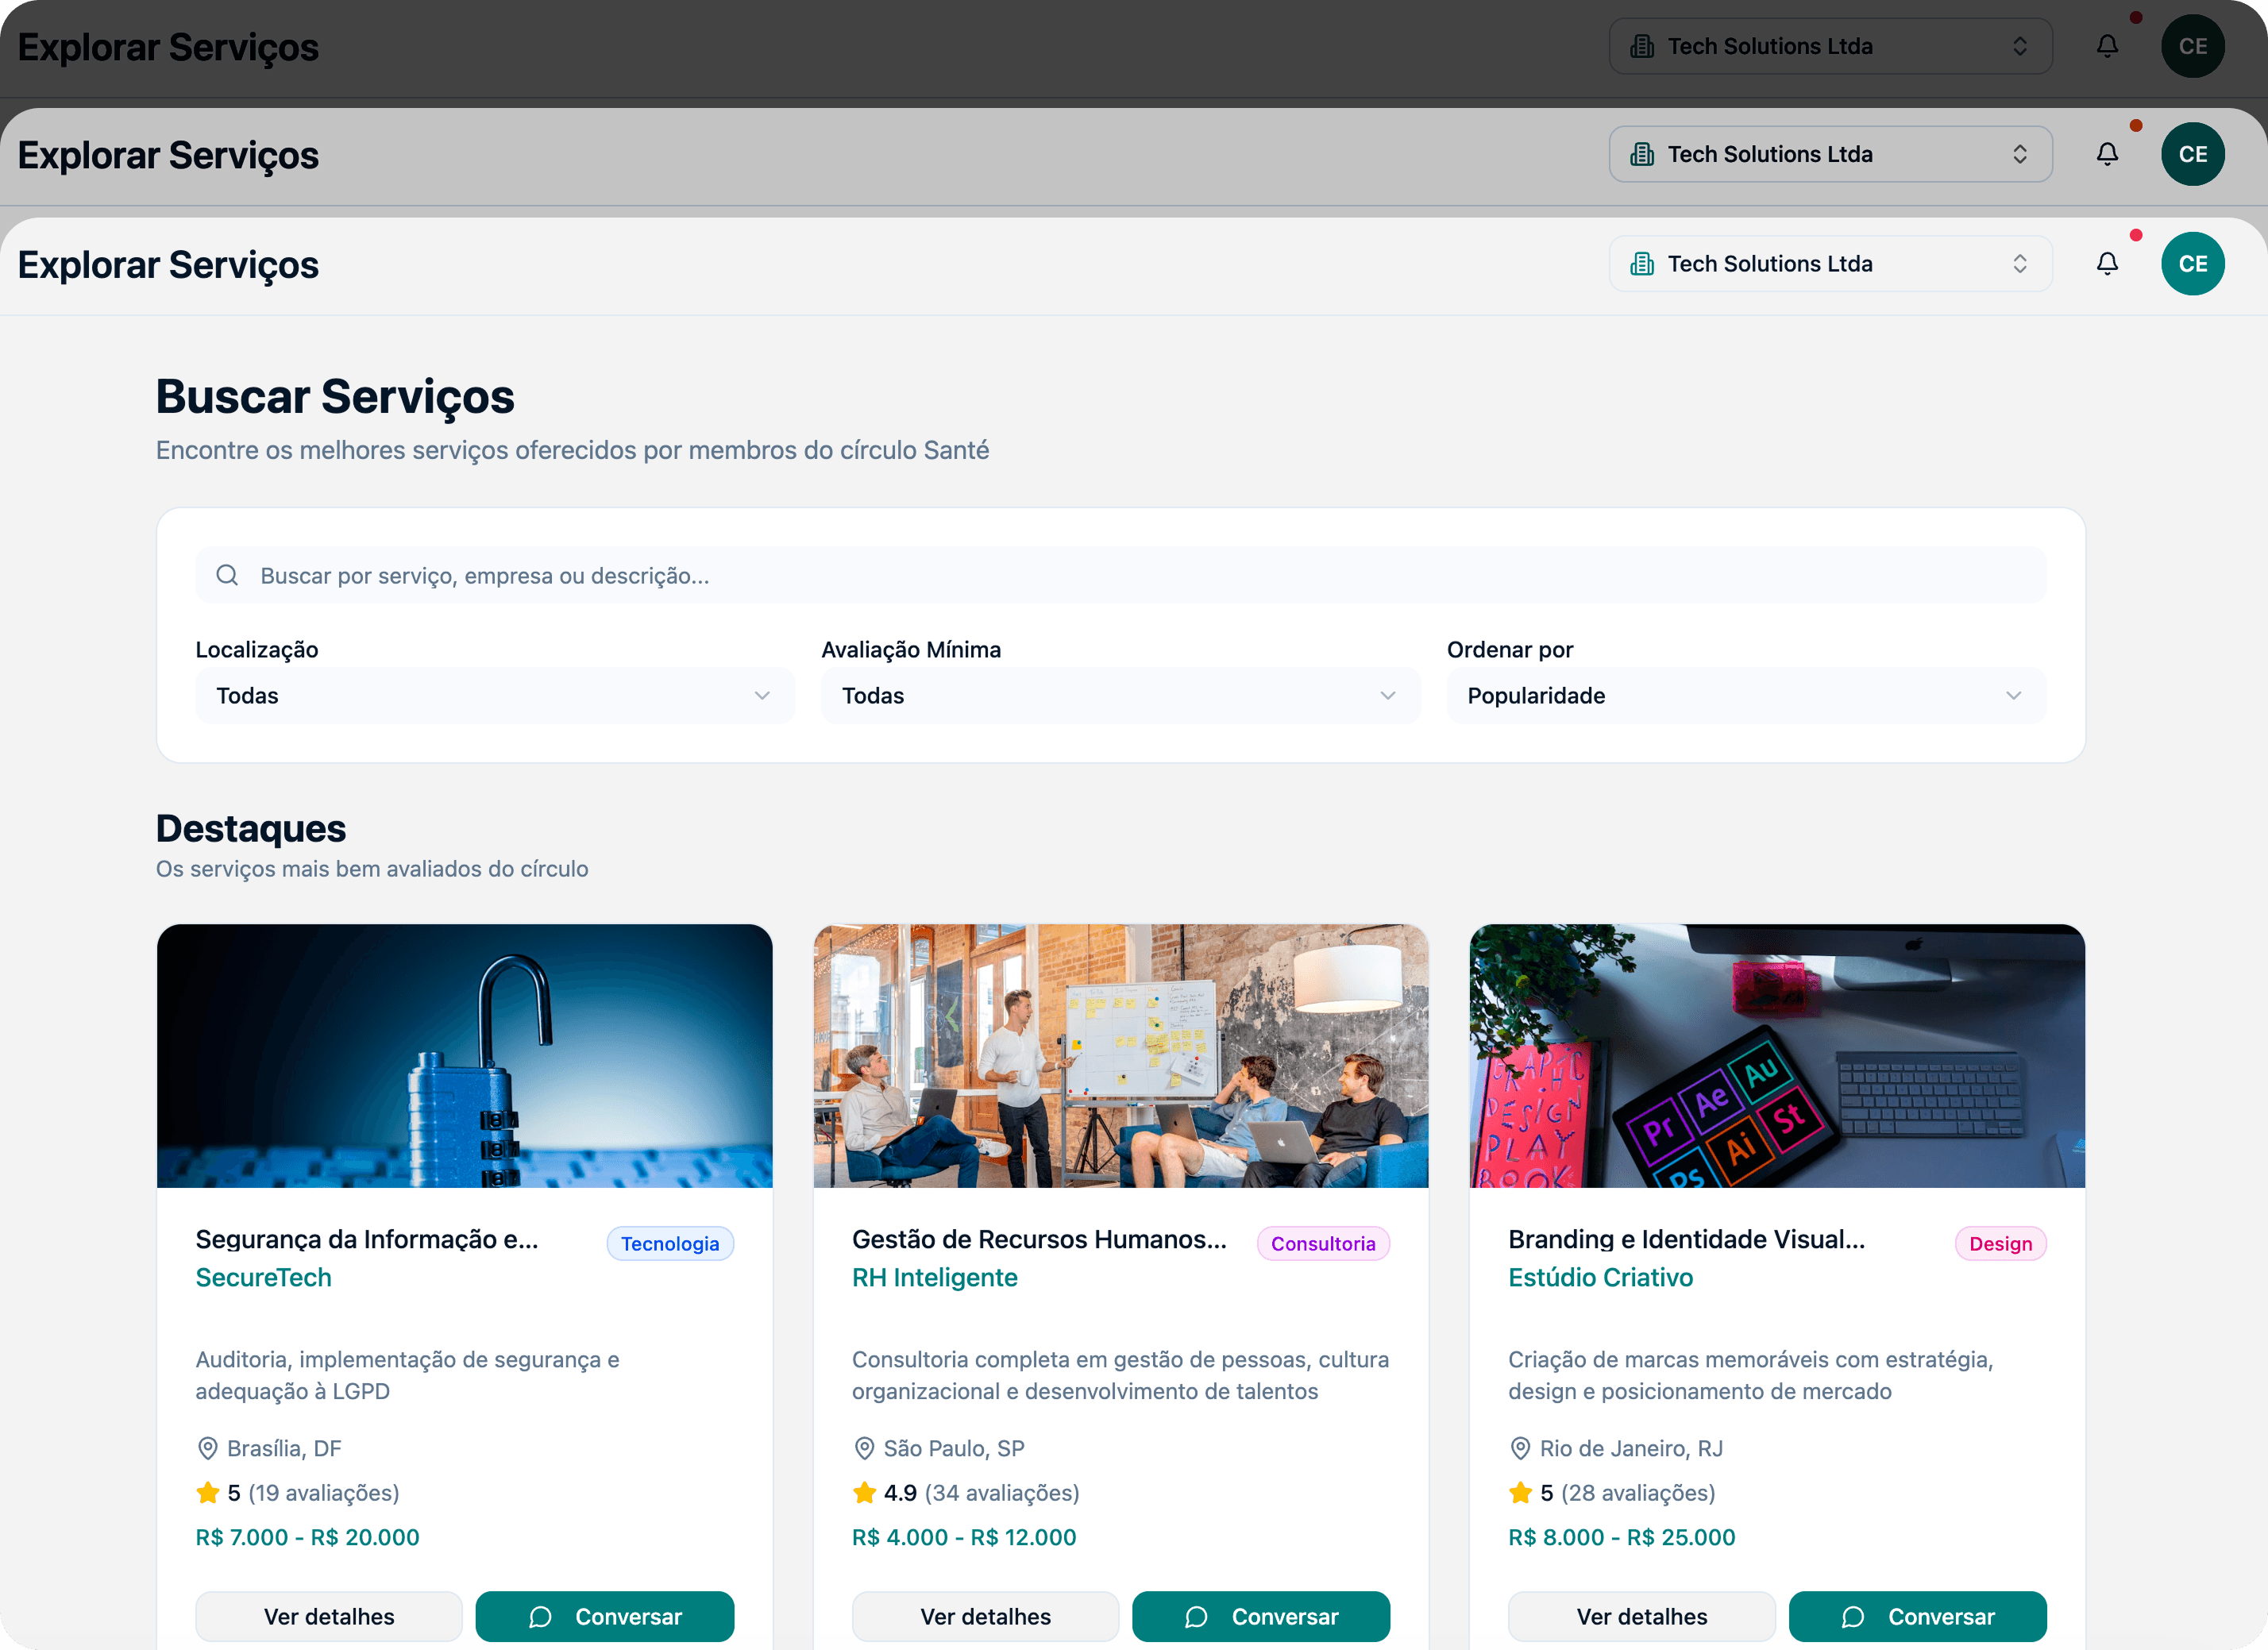Click the padlock image on Segurança card

point(464,1056)
